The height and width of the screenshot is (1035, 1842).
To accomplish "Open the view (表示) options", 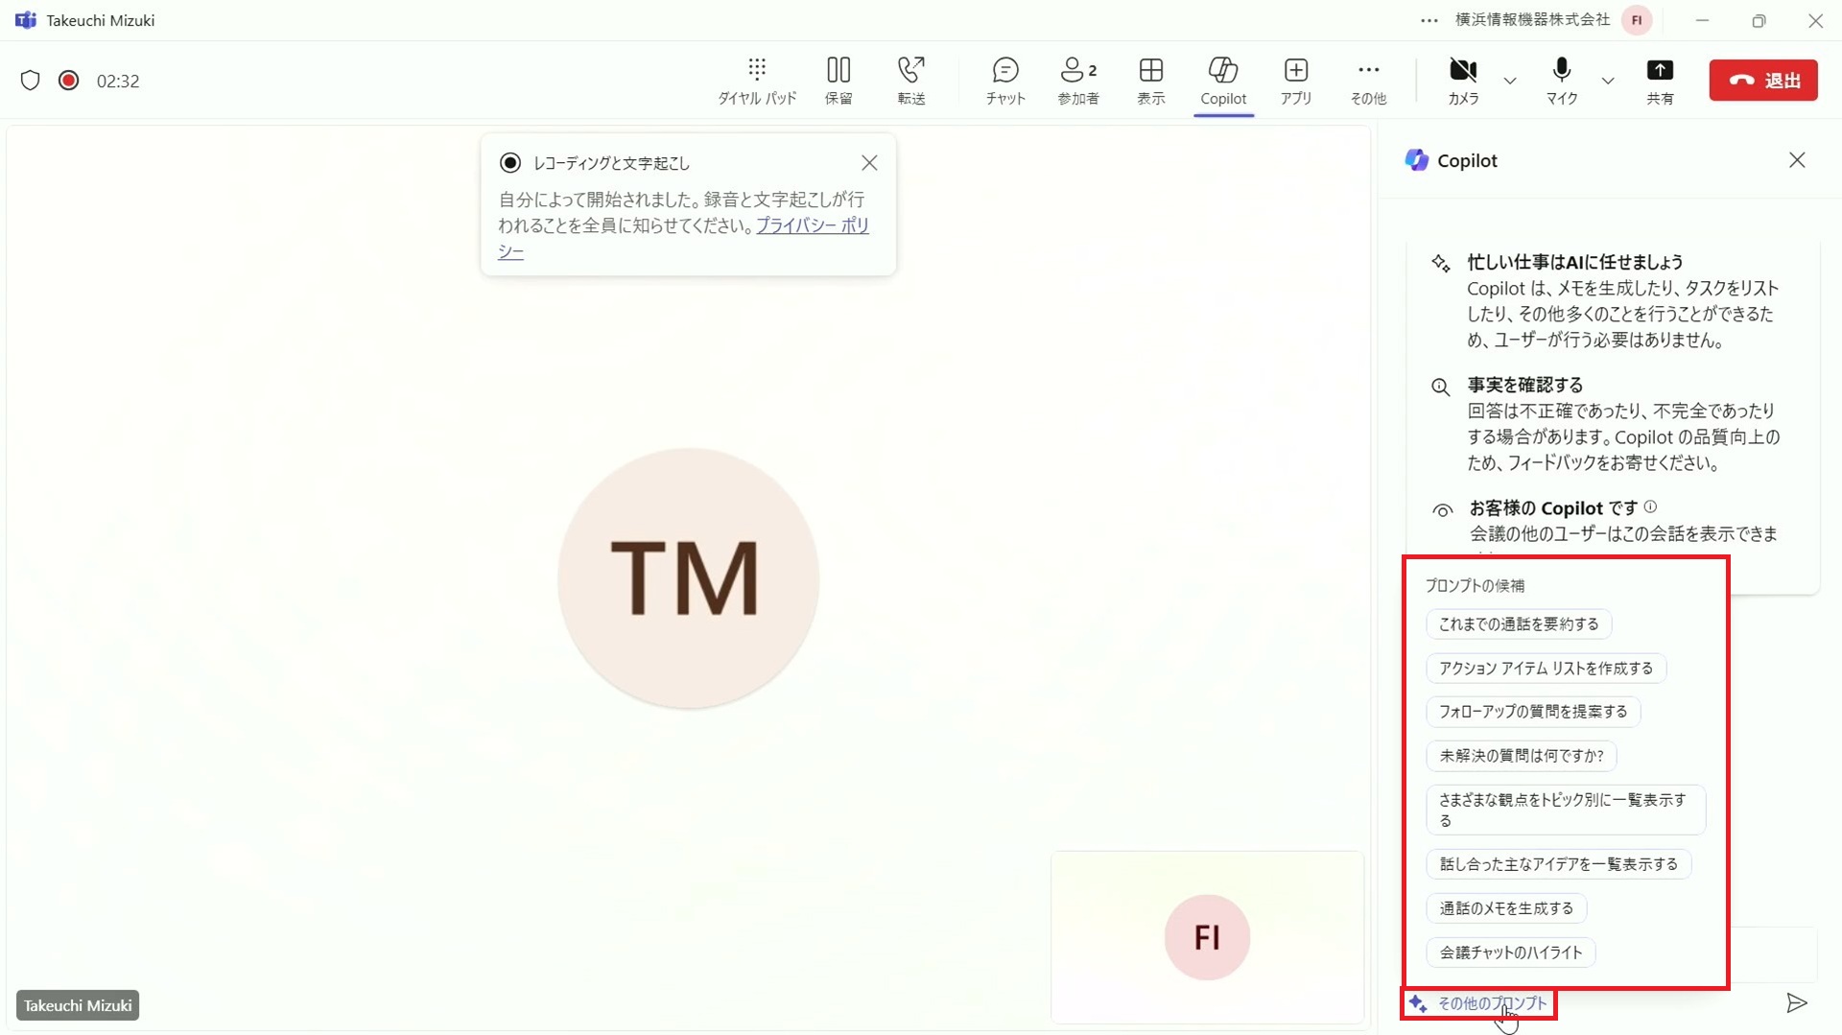I will [x=1151, y=81].
